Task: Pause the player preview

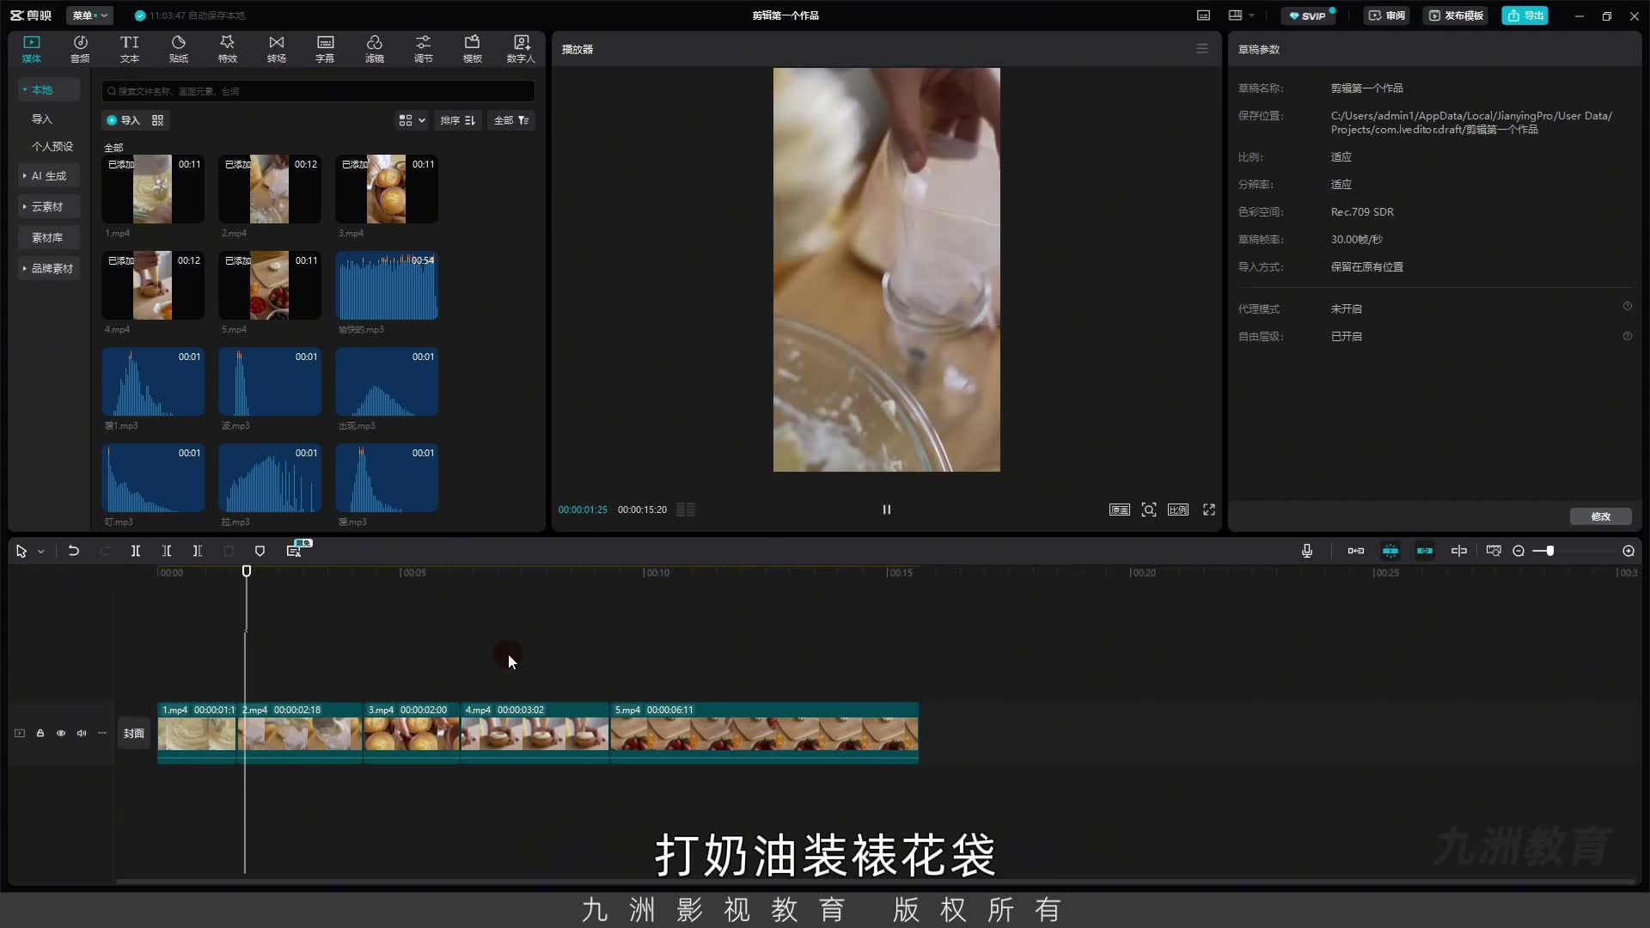Action: (887, 510)
